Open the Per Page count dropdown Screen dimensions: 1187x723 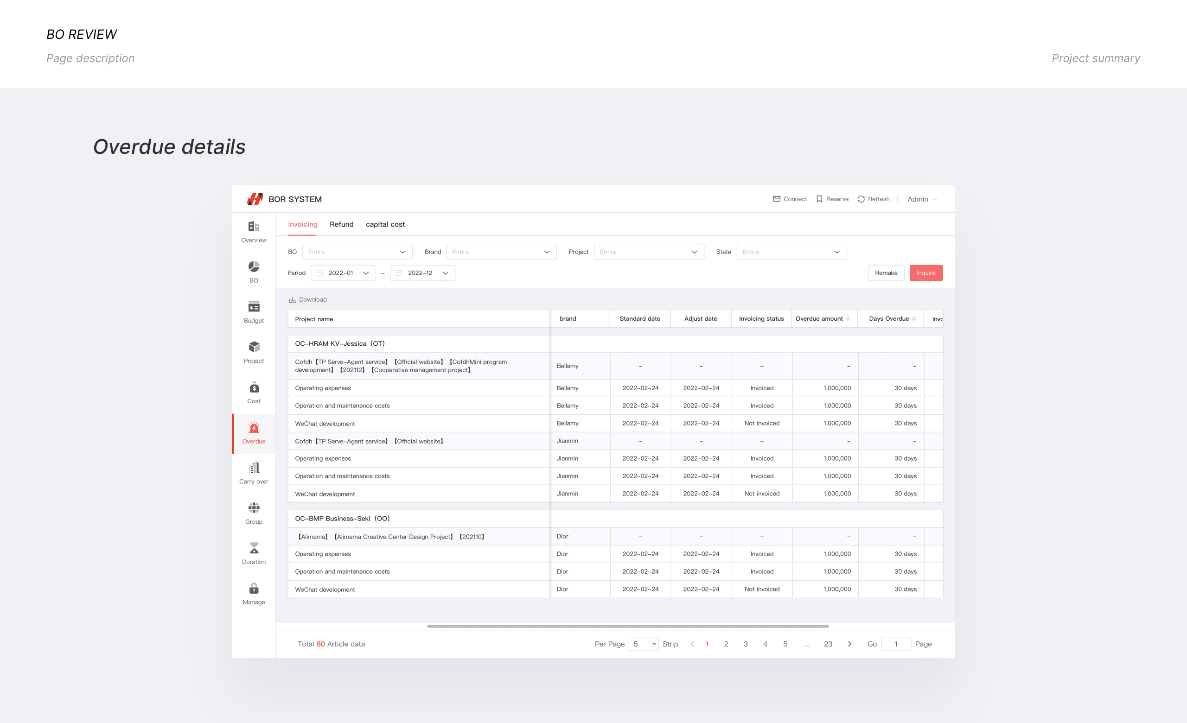[644, 644]
